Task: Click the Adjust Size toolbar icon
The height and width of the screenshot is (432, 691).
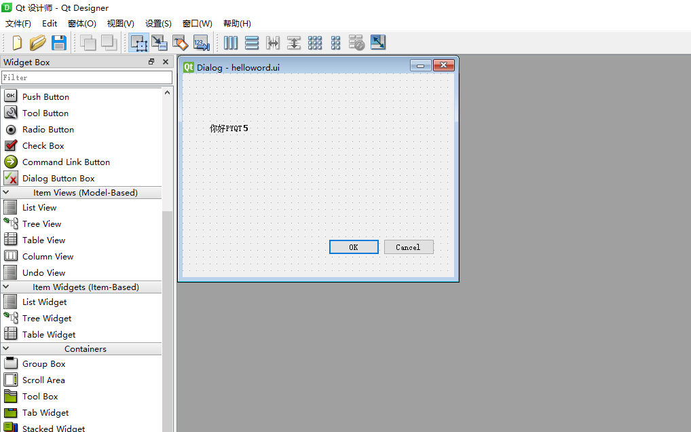Action: pyautogui.click(x=378, y=42)
